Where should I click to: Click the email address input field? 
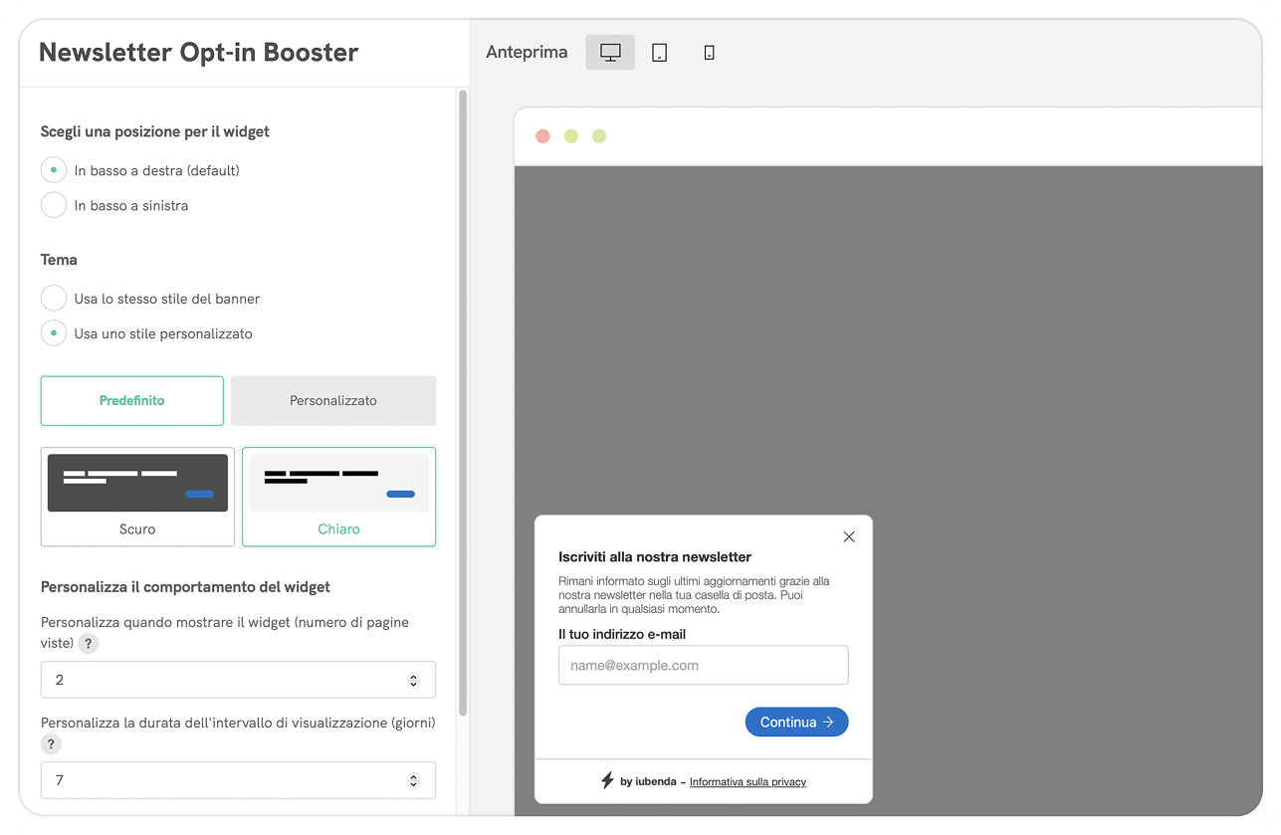703,665
